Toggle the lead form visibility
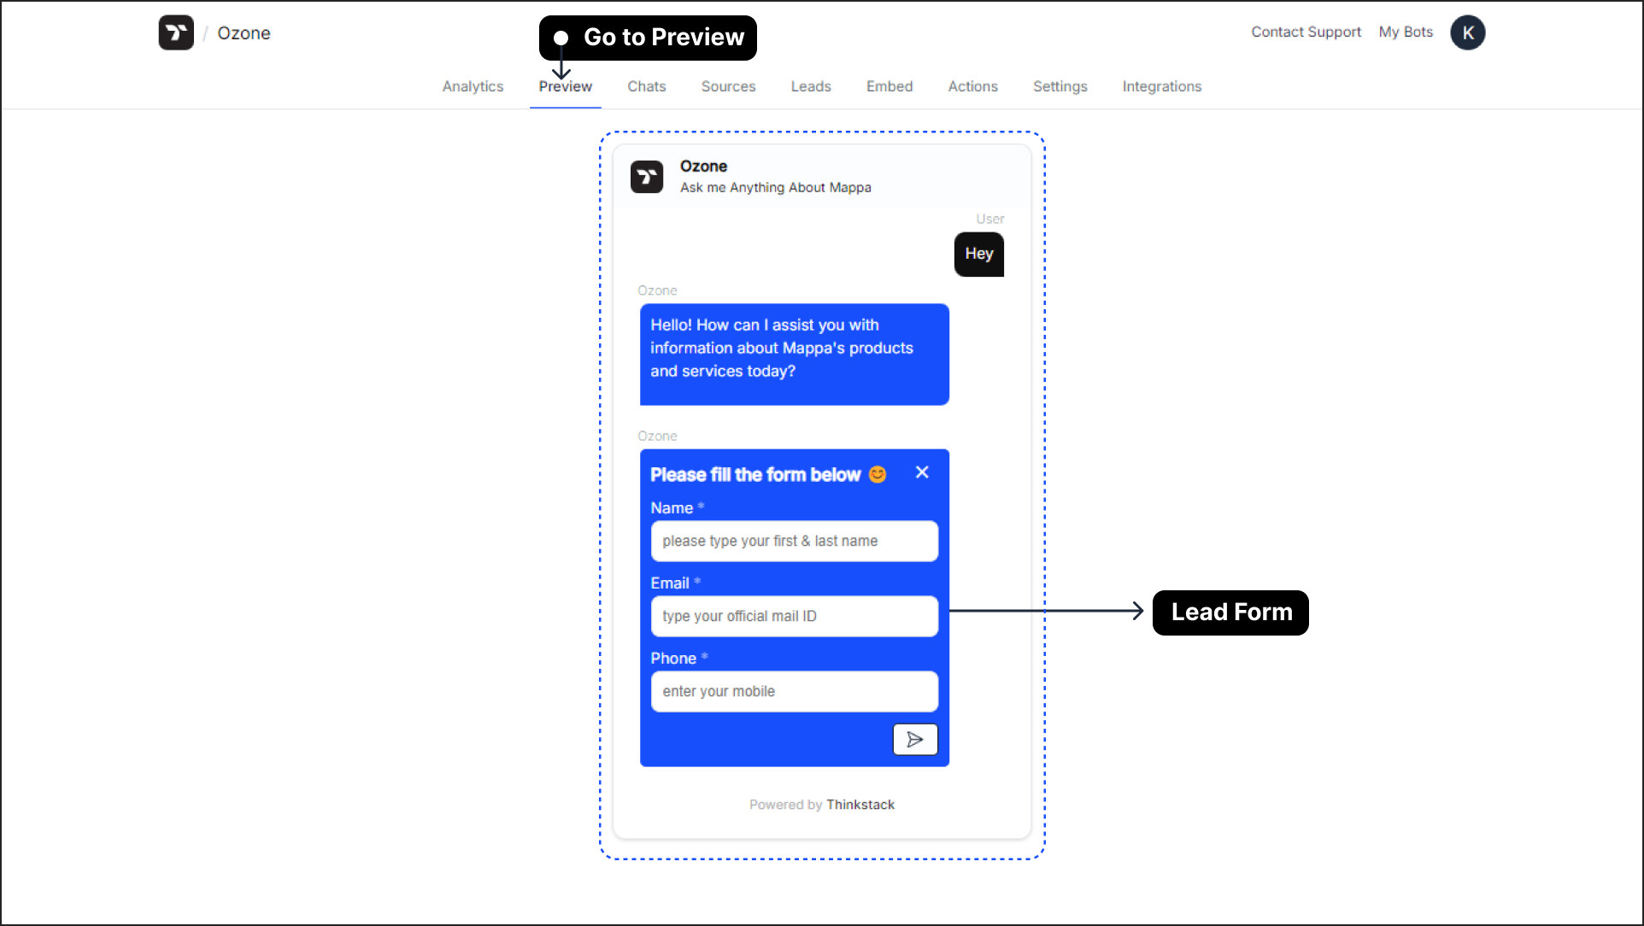Viewport: 1644px width, 926px height. tap(923, 472)
